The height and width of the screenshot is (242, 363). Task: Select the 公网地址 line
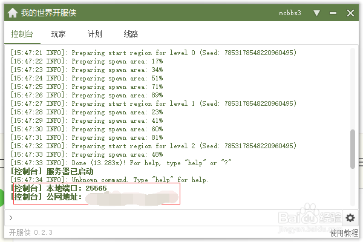94,197
